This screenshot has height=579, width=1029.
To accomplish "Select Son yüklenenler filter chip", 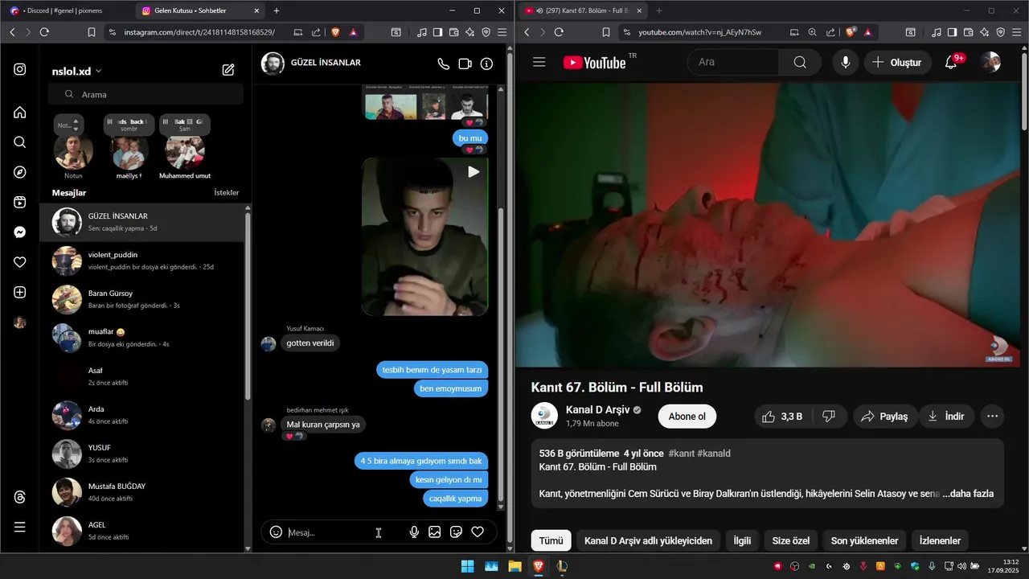I will [864, 540].
